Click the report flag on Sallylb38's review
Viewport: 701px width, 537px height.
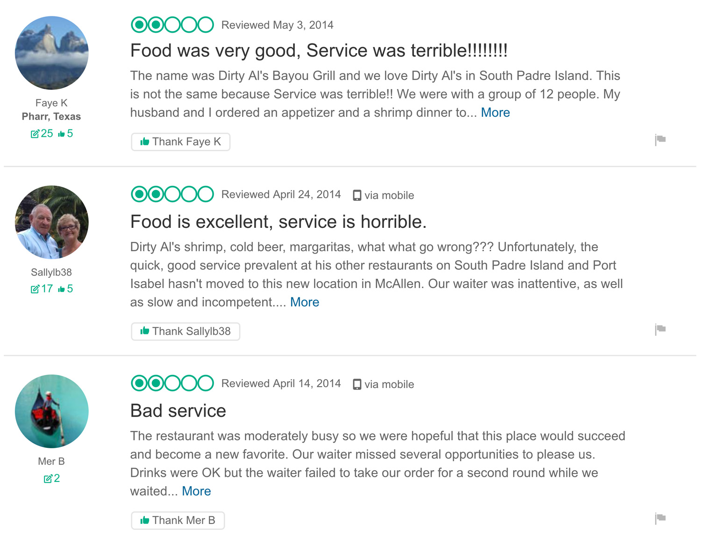point(660,329)
